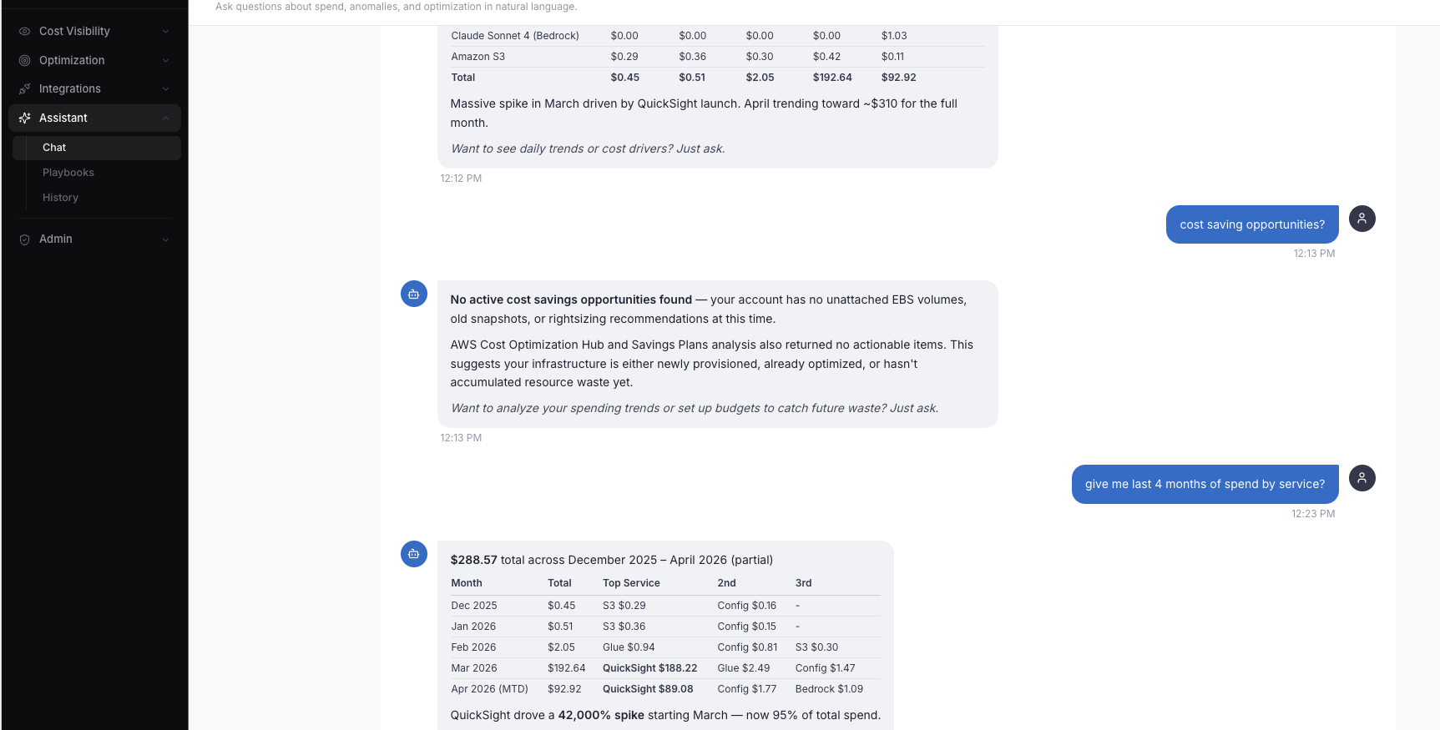Click the QuickSight $188.22 table value
1440x730 pixels.
pos(650,667)
